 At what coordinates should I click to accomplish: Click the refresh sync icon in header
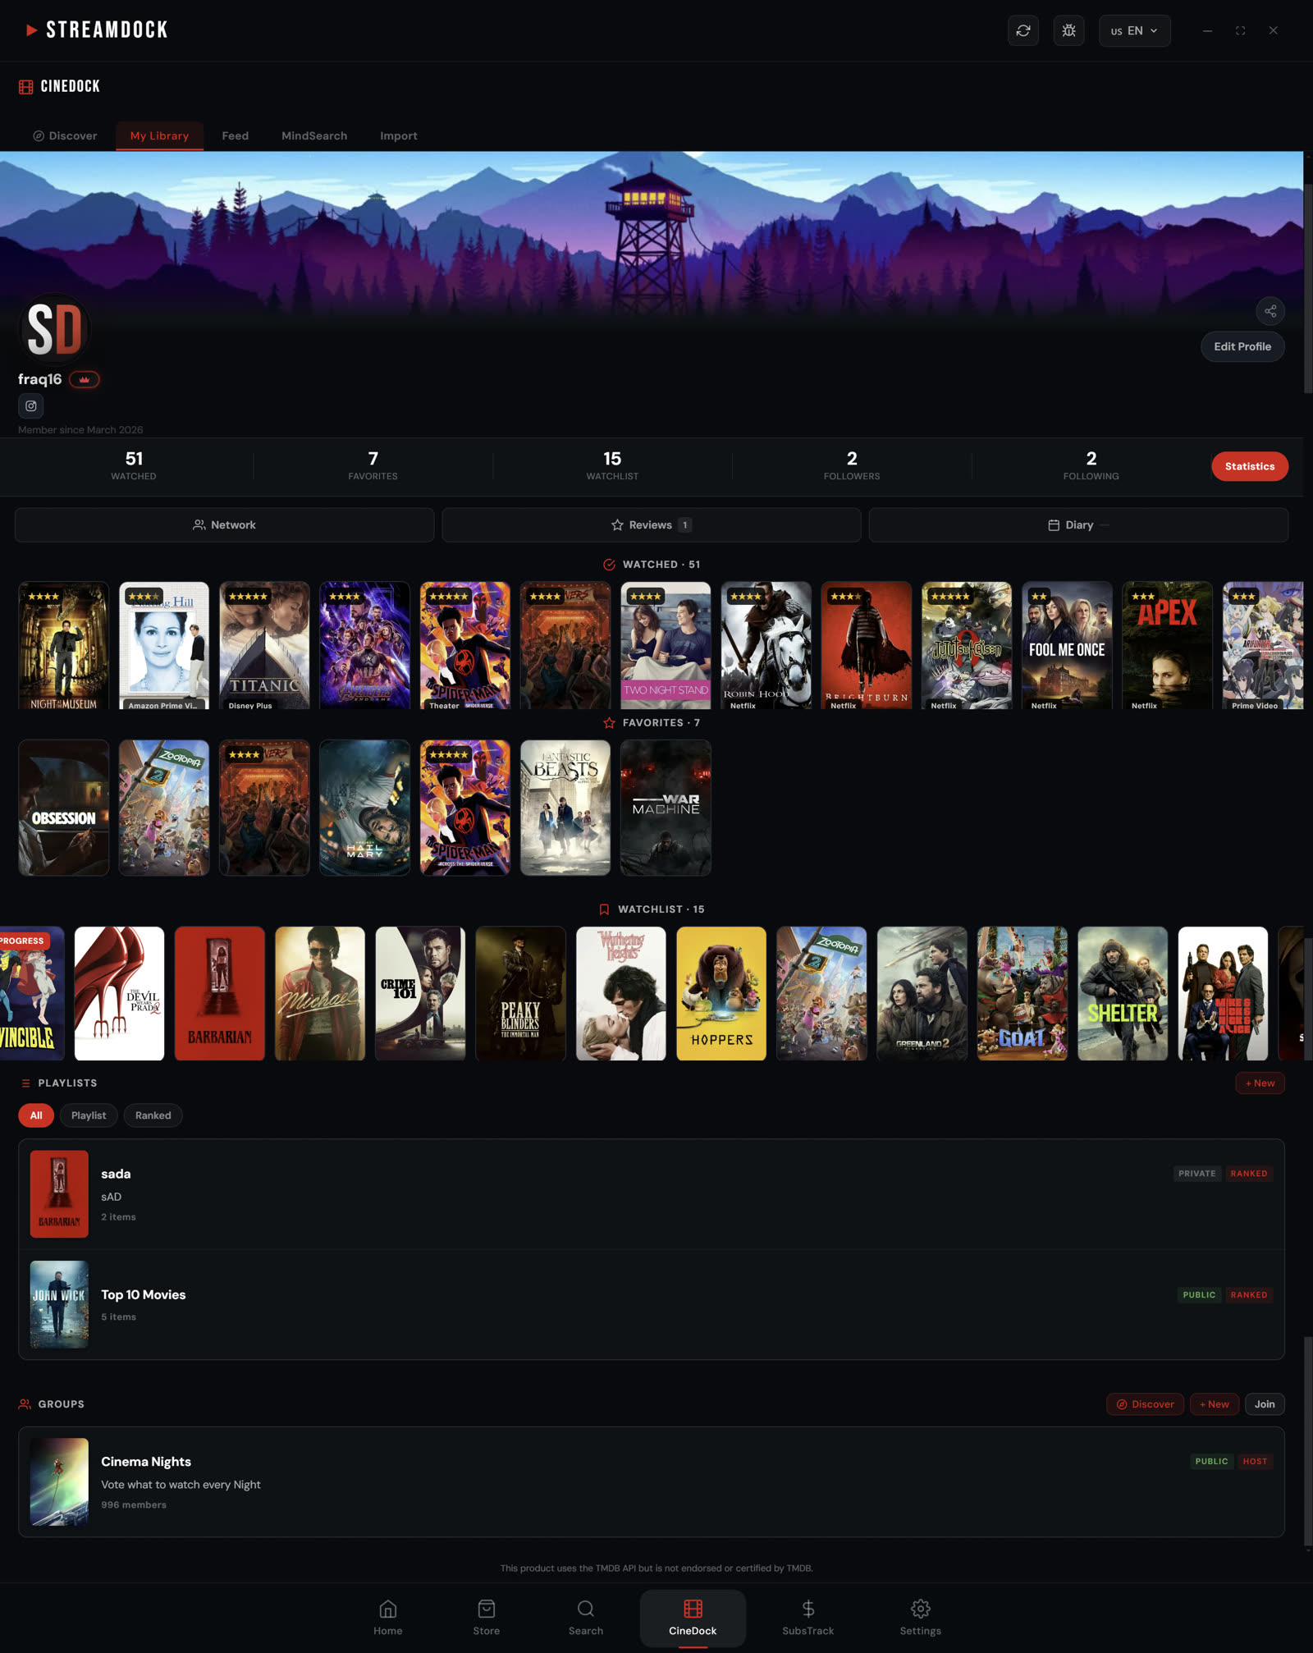(1023, 30)
